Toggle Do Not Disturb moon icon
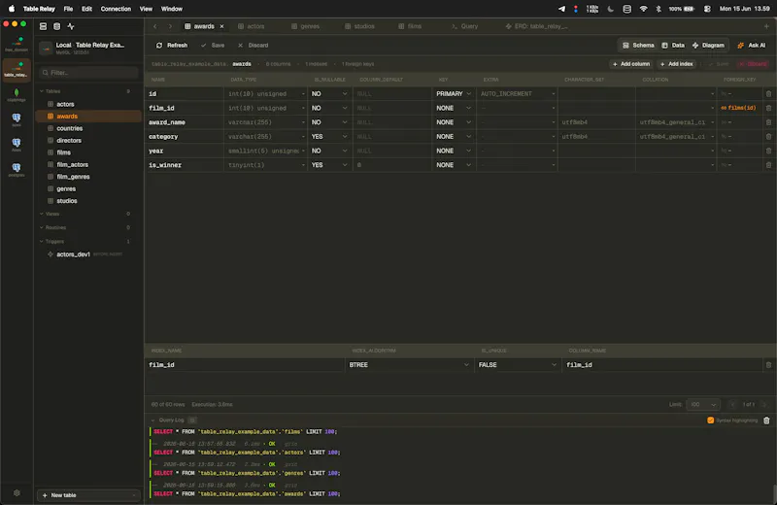777x505 pixels. pos(611,9)
